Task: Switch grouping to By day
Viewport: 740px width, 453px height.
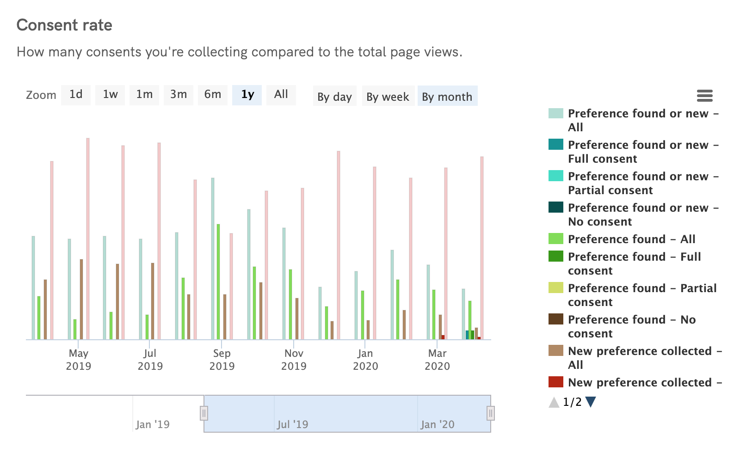Action: [334, 96]
